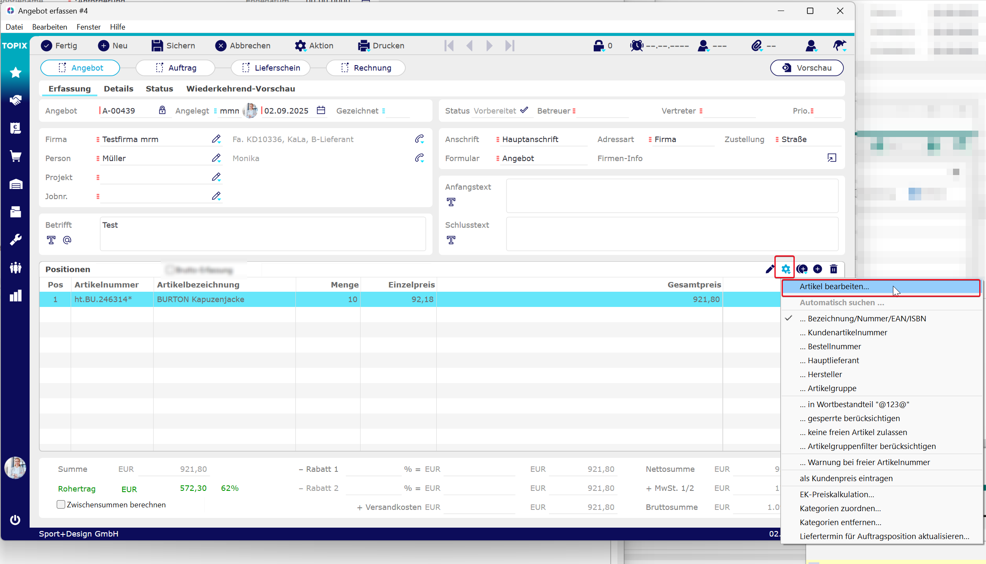
Task: Open the Betreuer selector
Action: pos(600,111)
